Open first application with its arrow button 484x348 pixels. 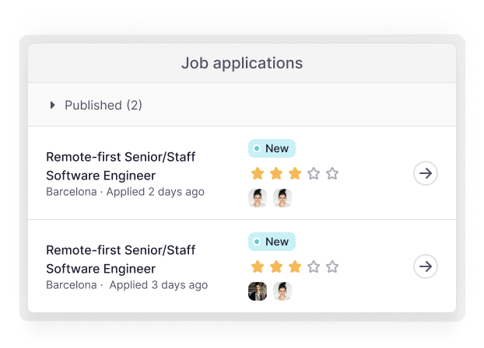425,173
